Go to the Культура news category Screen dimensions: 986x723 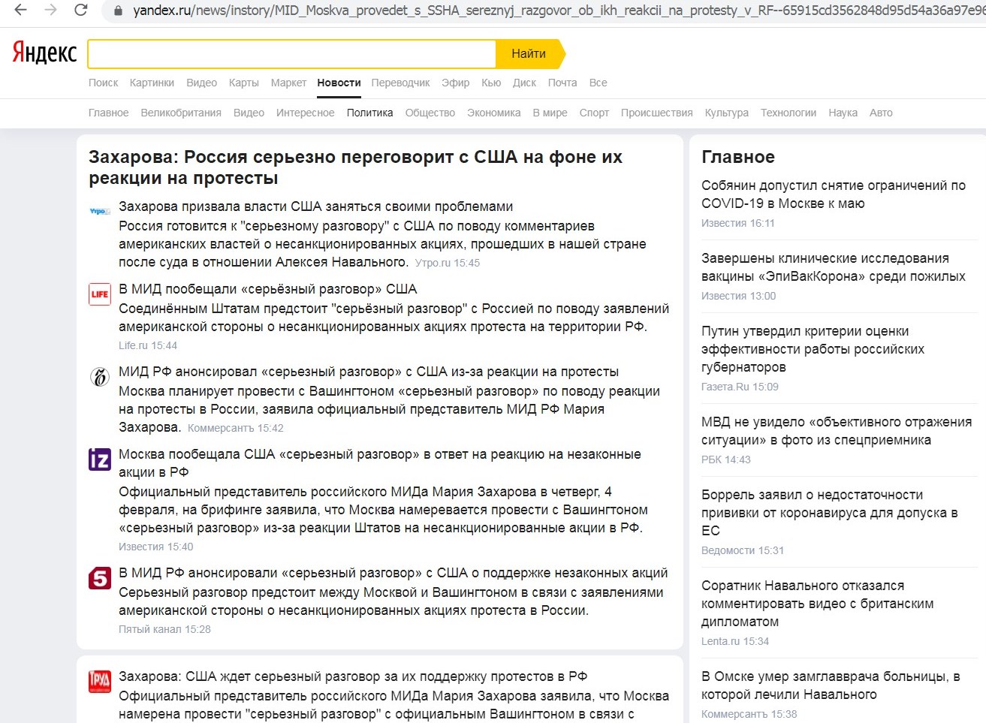[x=727, y=113]
